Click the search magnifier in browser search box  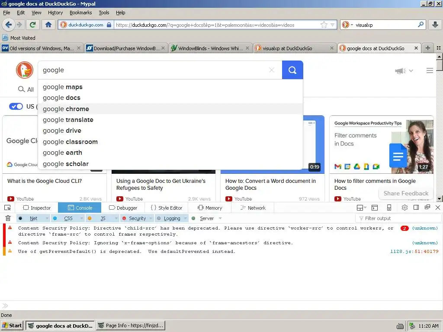tap(421, 25)
